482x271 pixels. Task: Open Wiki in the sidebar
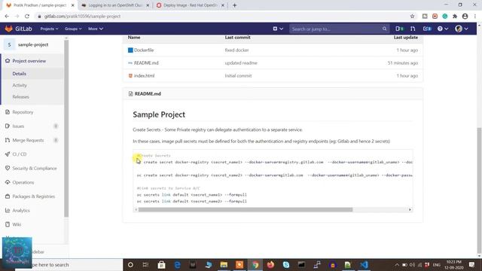point(17,224)
